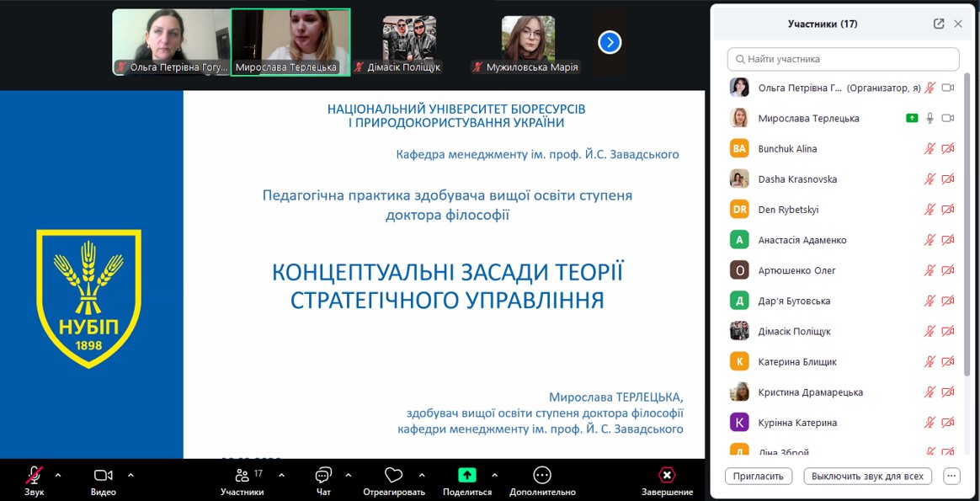Expand participants options arrow next to Участники
The height and width of the screenshot is (501, 980).
point(281,475)
